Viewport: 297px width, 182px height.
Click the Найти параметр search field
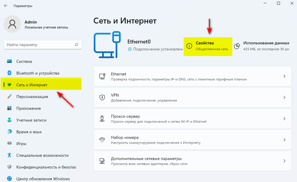tap(40, 45)
